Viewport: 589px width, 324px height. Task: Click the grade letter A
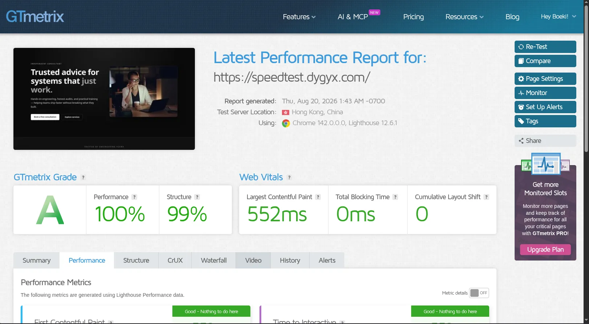coord(50,210)
